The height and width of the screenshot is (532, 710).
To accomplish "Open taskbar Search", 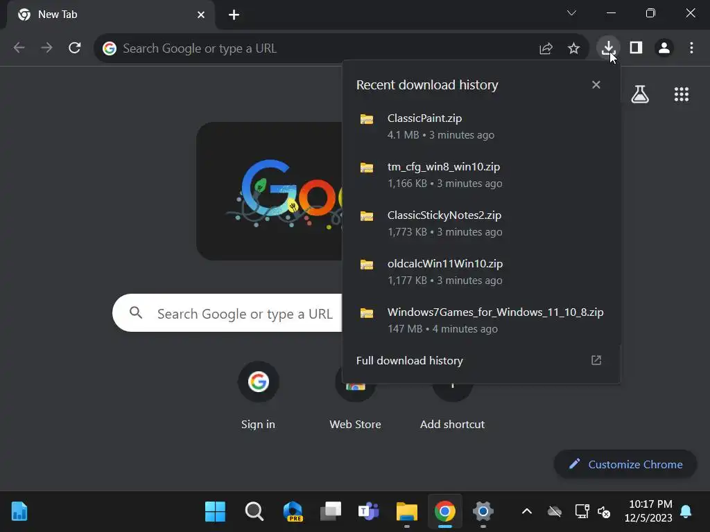I will point(254,512).
